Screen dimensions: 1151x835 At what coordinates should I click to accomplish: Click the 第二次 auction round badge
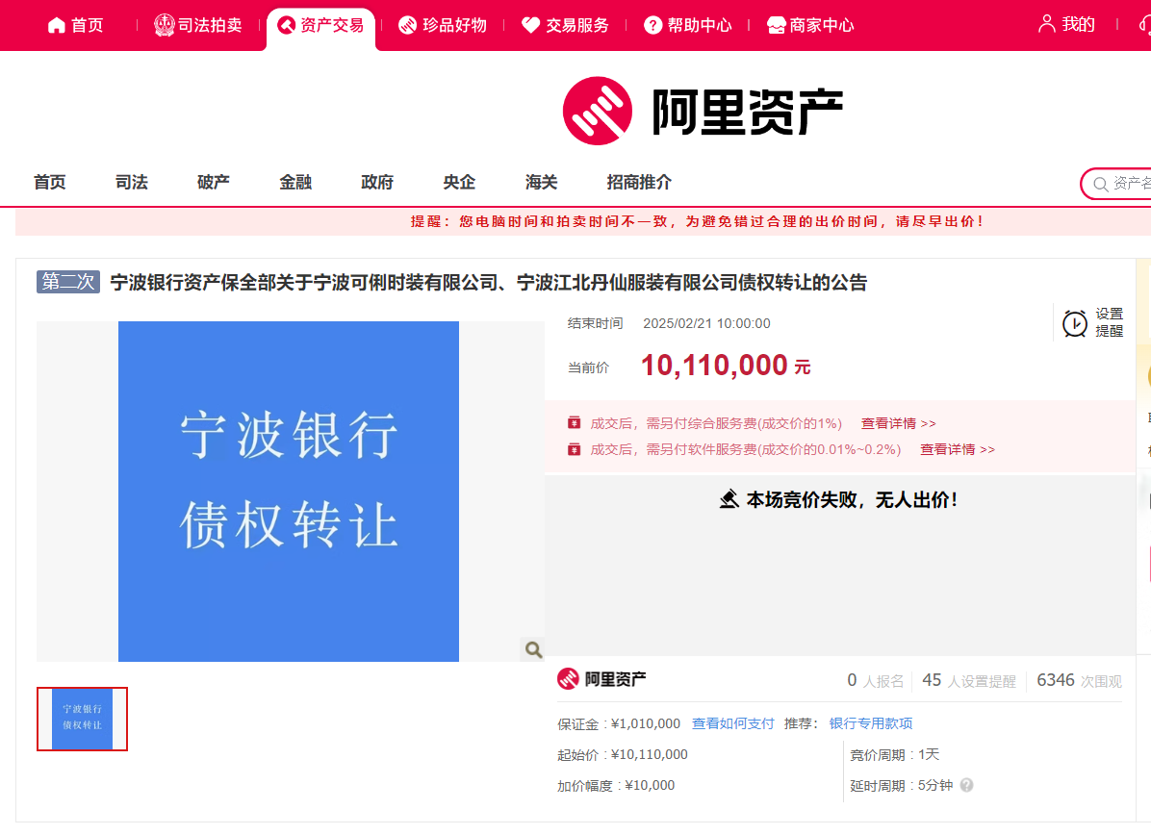tap(68, 282)
